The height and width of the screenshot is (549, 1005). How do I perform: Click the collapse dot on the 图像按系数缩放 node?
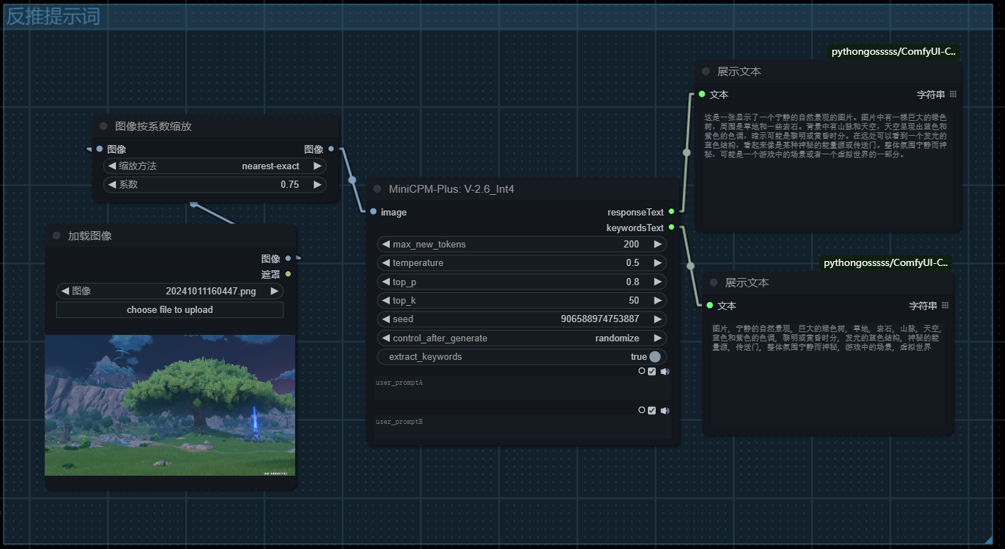(104, 127)
